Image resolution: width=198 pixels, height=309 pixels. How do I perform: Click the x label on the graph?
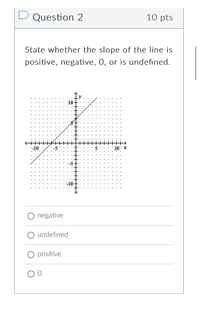pyautogui.click(x=124, y=148)
